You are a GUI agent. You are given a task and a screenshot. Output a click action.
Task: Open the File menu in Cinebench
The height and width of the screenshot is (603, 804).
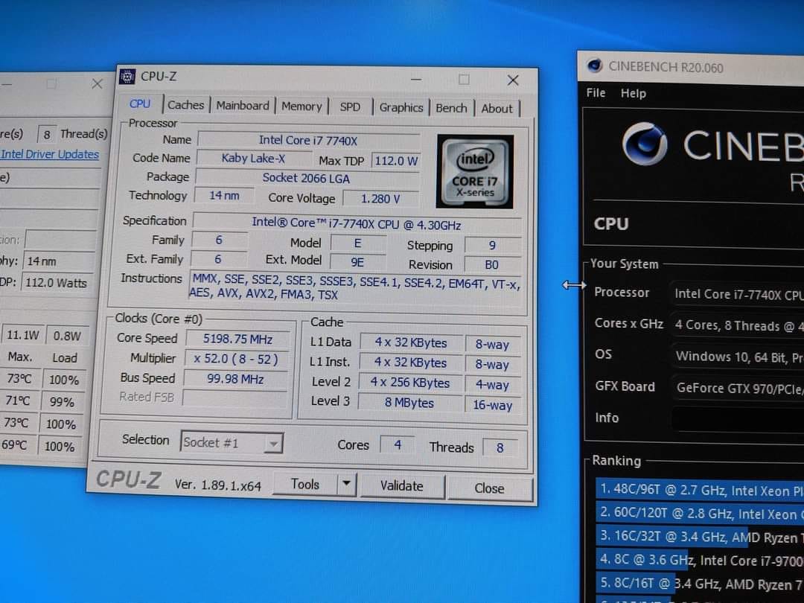click(x=596, y=93)
